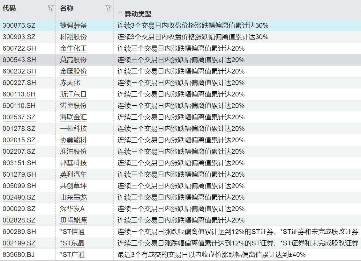Open stock code 600289.SH
Viewport: 361px width, 261px height.
(19, 232)
